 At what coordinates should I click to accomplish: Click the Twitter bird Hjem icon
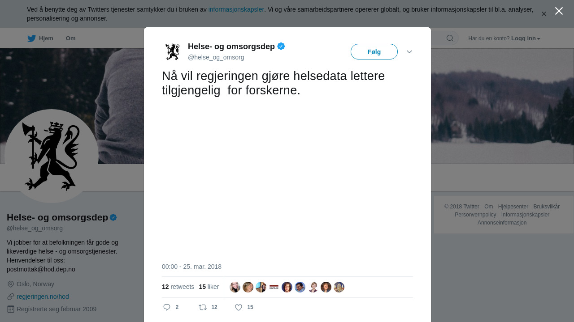[x=31, y=38]
